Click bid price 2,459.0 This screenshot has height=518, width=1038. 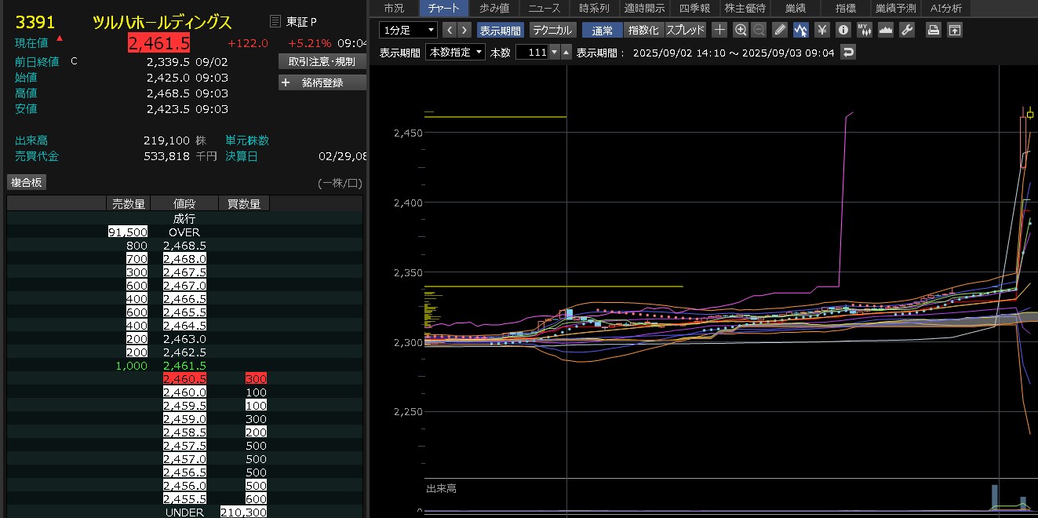(x=185, y=419)
